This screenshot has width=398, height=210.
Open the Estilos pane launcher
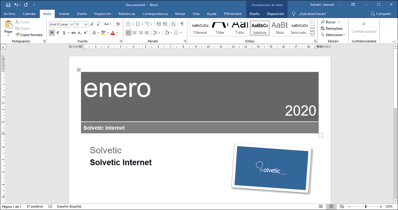(315, 41)
